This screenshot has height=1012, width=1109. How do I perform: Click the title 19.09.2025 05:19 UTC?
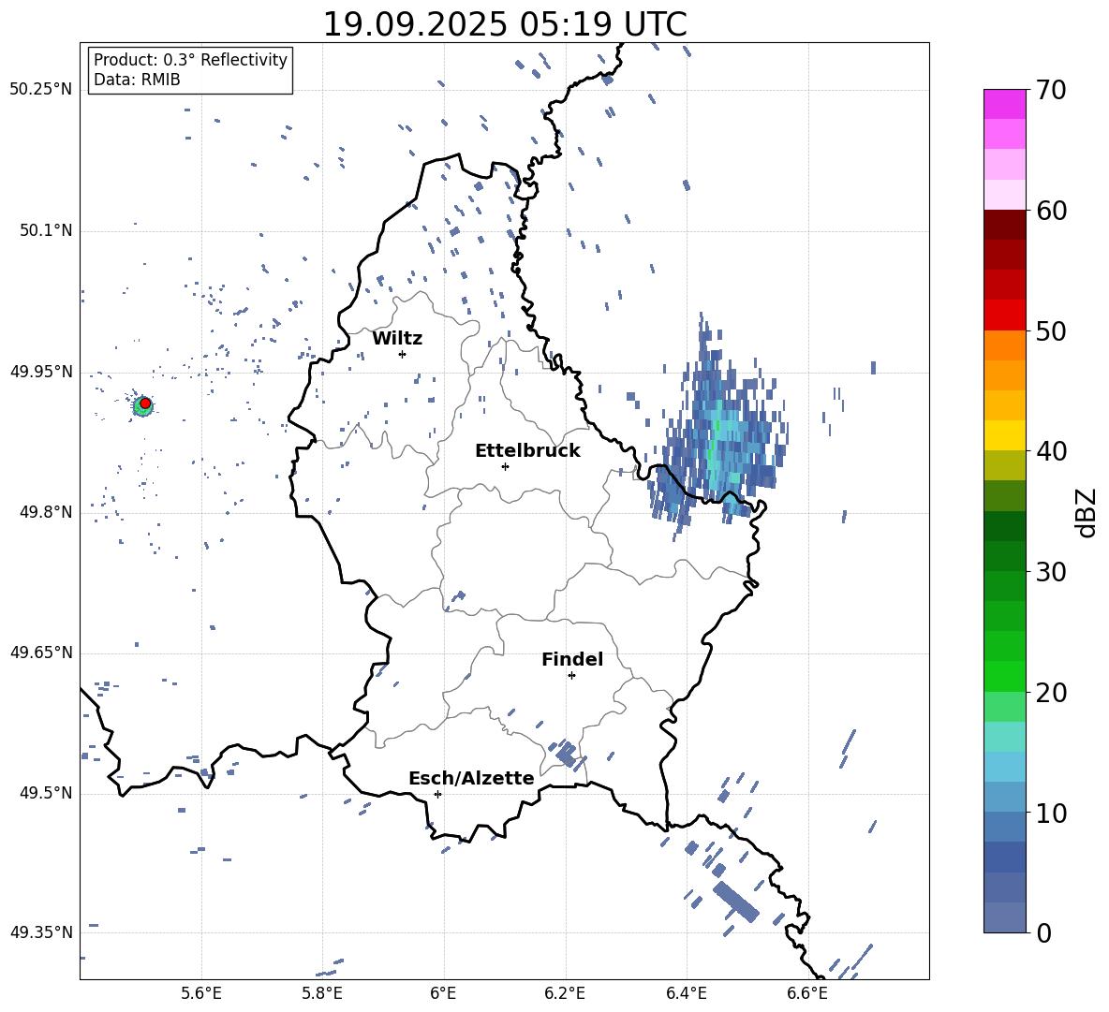point(504,24)
